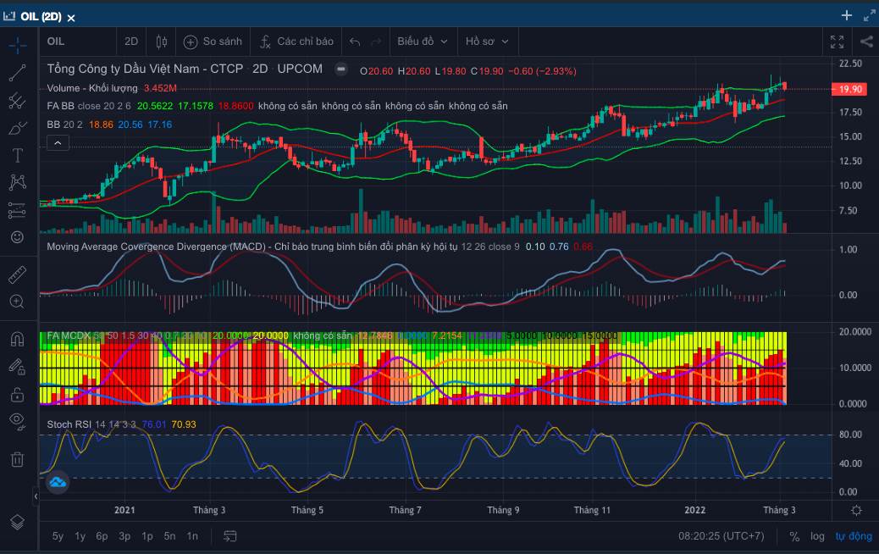Click the So sánh compare button
Image resolution: width=879 pixels, height=554 pixels.
click(213, 42)
